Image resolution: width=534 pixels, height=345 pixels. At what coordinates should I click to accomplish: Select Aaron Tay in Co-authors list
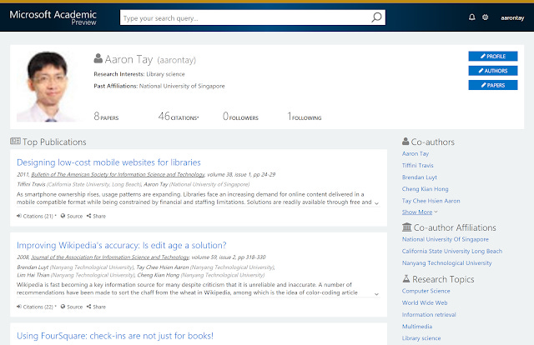(x=416, y=154)
